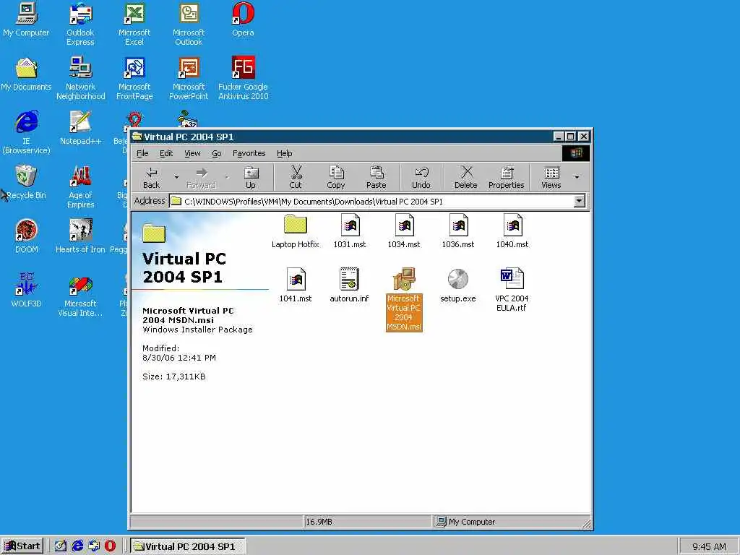Click the taskbar clock showing 9:45 AM

point(709,546)
